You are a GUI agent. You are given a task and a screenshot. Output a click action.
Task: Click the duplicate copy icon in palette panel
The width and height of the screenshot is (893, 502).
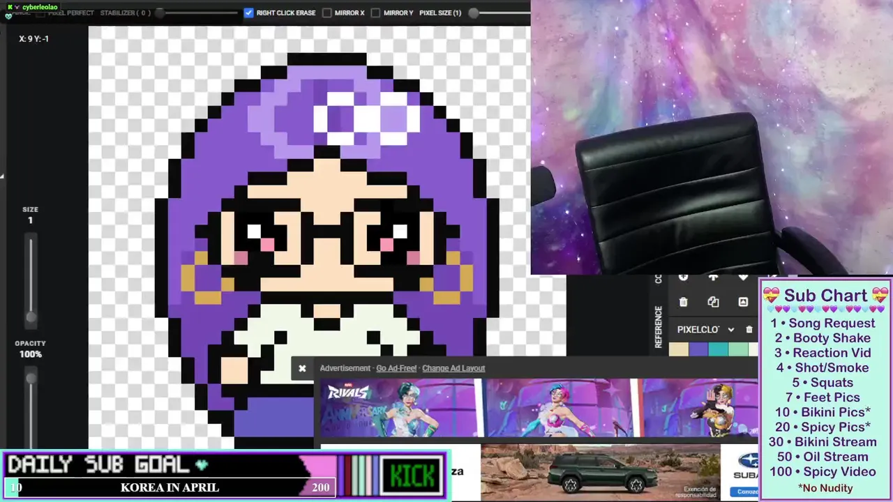(713, 302)
